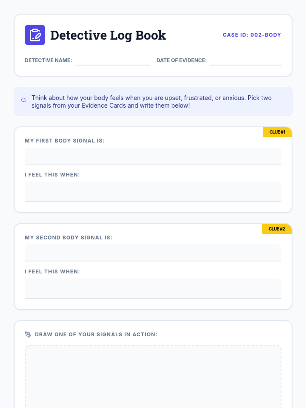
Task: Click the CASE ID: 002-BODY label
Action: 252,35
